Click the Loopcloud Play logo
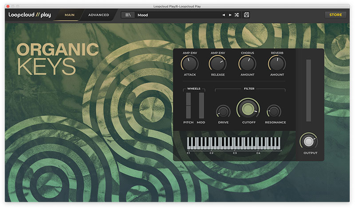 (x=30, y=15)
